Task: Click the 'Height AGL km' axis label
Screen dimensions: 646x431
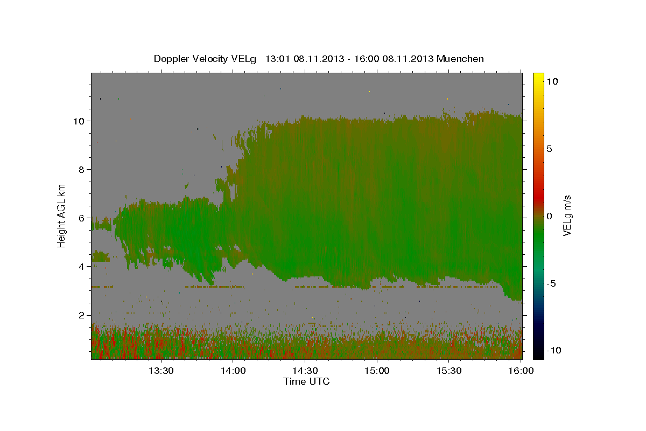Action: [x=62, y=215]
